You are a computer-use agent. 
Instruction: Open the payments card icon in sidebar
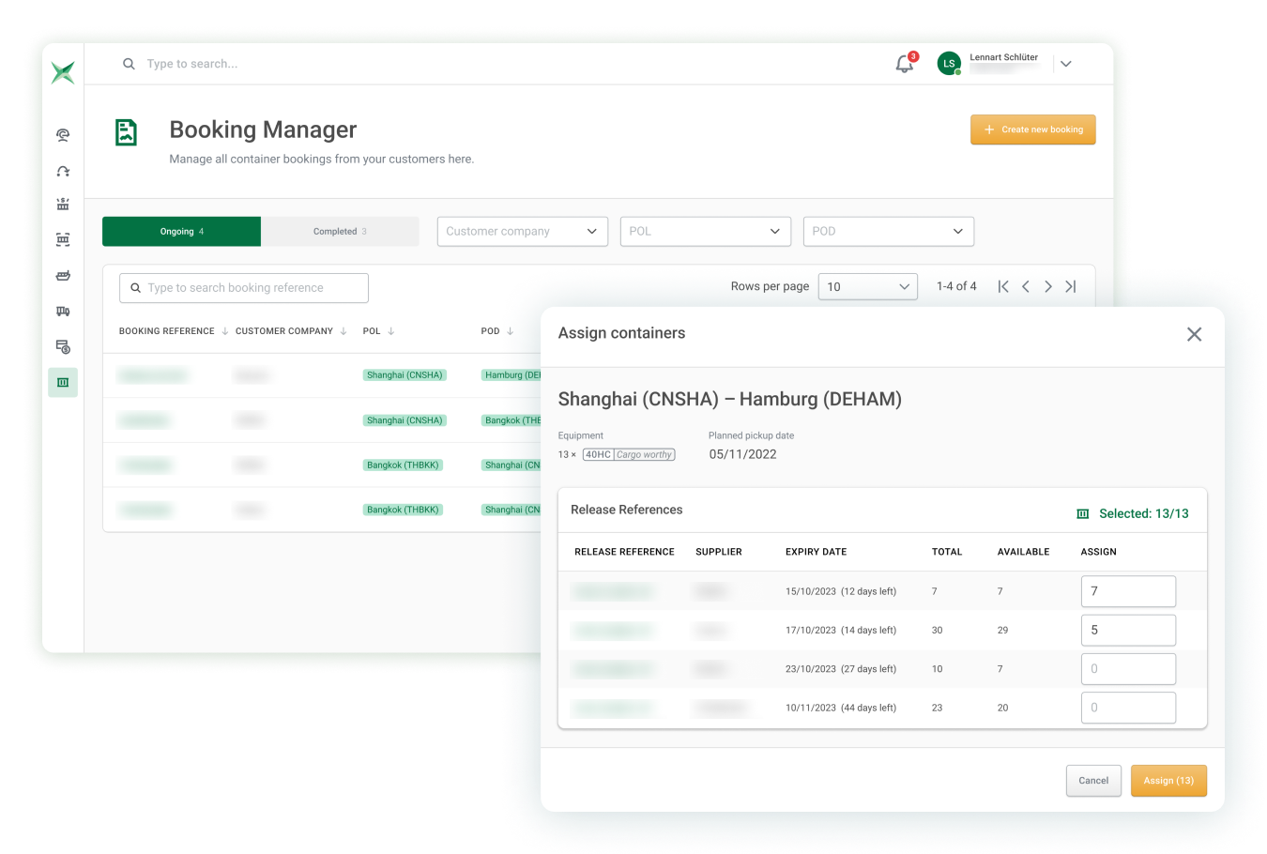click(x=63, y=347)
